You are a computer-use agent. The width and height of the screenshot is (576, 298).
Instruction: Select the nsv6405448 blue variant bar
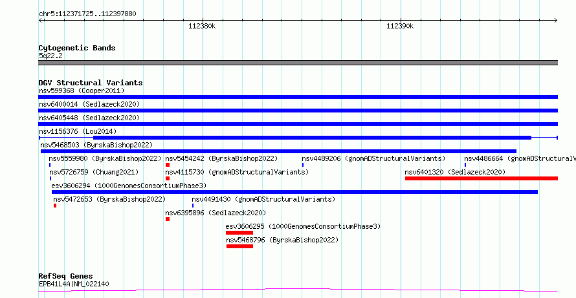point(298,124)
